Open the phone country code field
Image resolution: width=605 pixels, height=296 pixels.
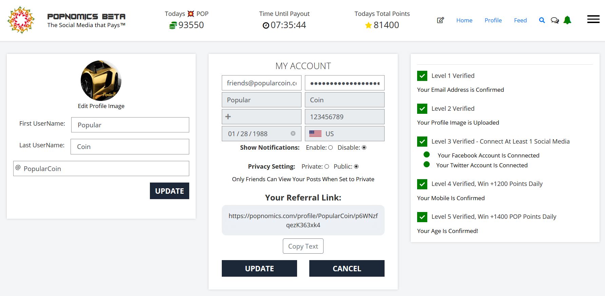(x=261, y=117)
